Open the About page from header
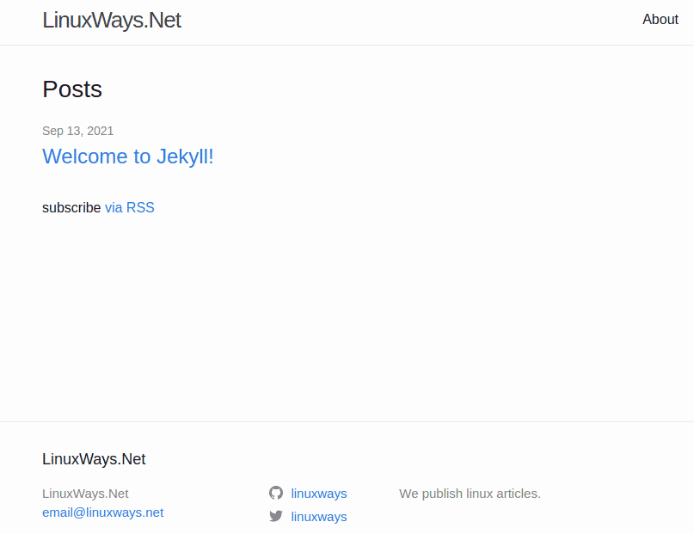This screenshot has height=534, width=694. point(660,20)
